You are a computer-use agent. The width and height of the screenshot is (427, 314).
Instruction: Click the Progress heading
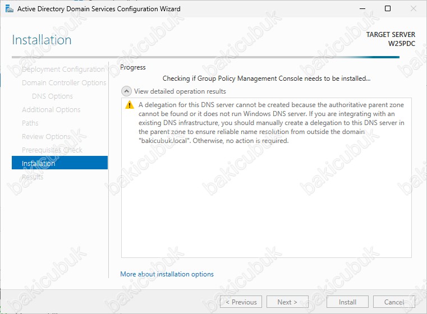pyautogui.click(x=133, y=67)
